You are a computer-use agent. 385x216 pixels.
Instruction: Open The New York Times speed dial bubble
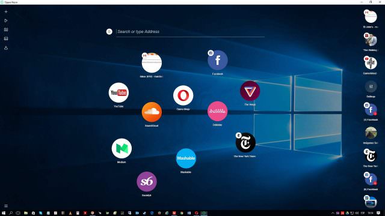point(245,143)
